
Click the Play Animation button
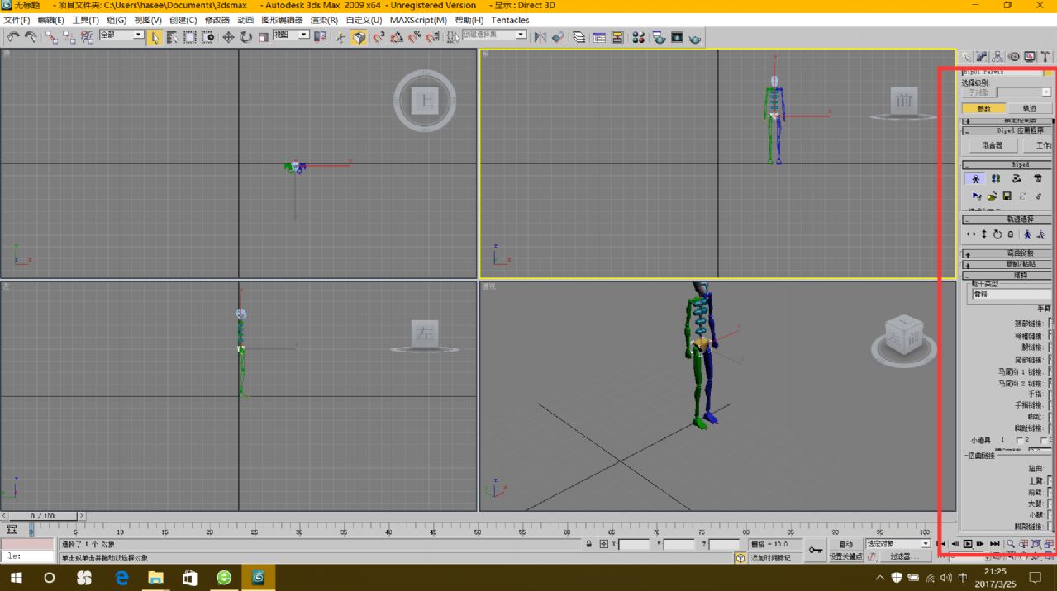(968, 544)
